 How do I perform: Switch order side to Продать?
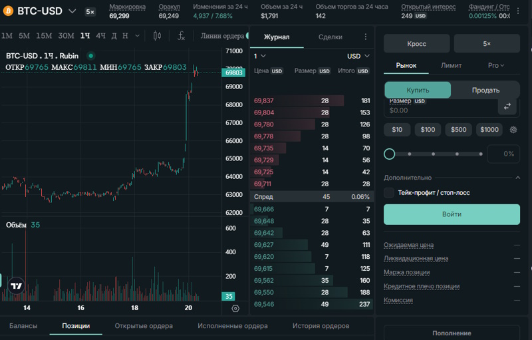point(485,90)
